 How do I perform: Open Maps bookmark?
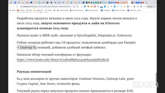click(x=29, y=10)
